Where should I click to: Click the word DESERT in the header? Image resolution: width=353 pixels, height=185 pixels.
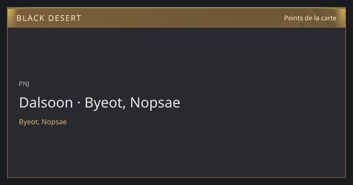point(65,18)
